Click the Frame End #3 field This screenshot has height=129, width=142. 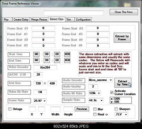point(98,34)
